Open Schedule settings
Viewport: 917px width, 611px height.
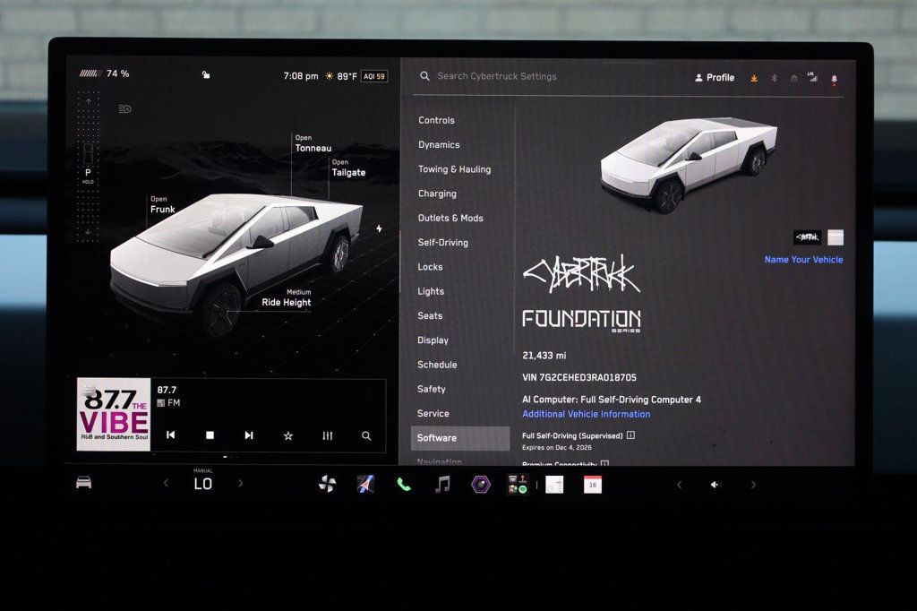pos(437,365)
